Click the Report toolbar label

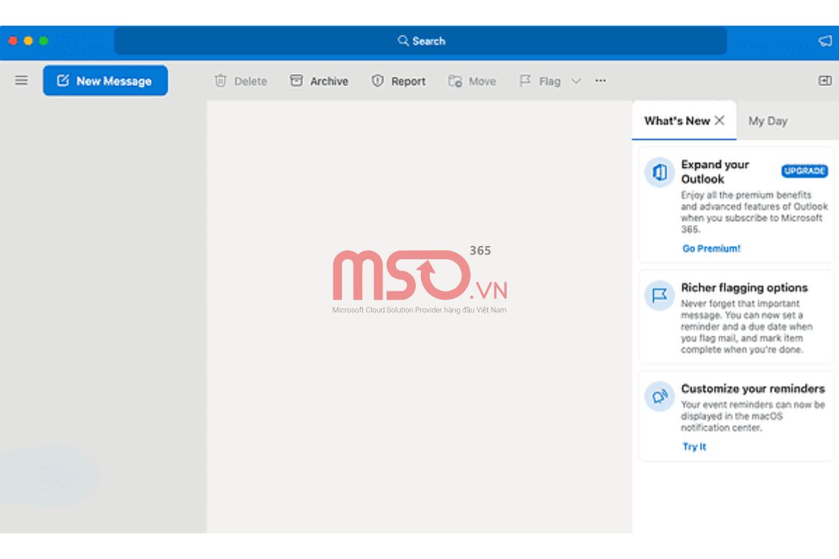[408, 81]
